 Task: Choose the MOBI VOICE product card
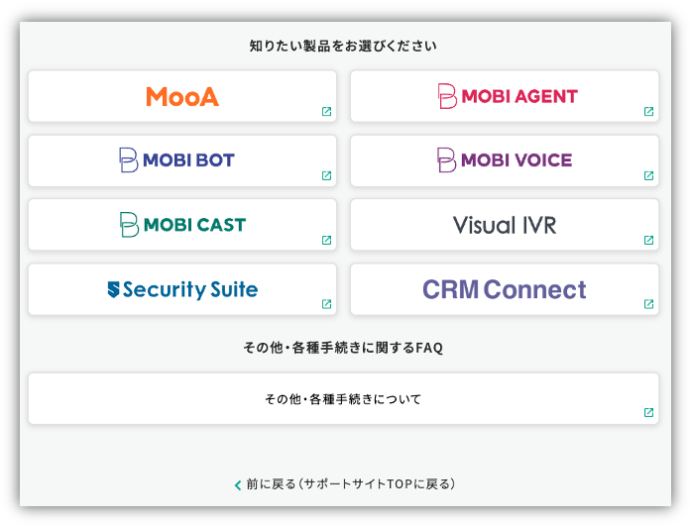[x=505, y=160]
